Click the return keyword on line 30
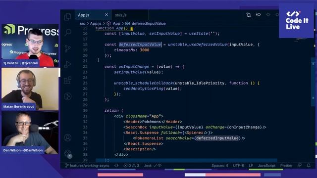Screen dimensions: 317x178 (x=111, y=111)
